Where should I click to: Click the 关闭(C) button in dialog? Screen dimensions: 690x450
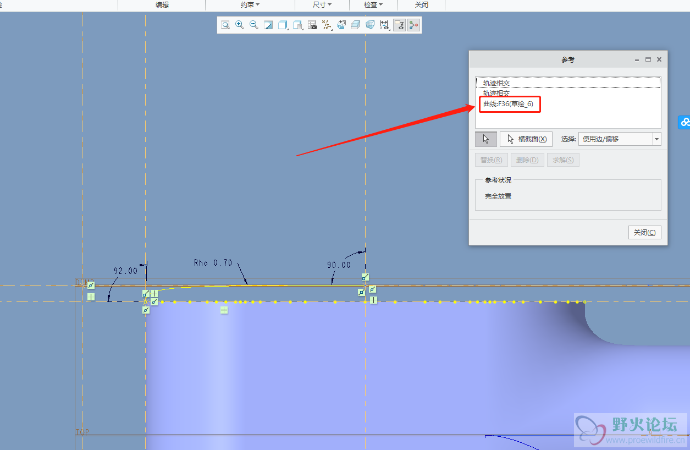tap(644, 232)
